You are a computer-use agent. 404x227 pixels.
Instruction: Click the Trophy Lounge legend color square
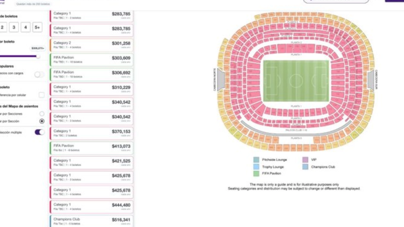[256, 167]
